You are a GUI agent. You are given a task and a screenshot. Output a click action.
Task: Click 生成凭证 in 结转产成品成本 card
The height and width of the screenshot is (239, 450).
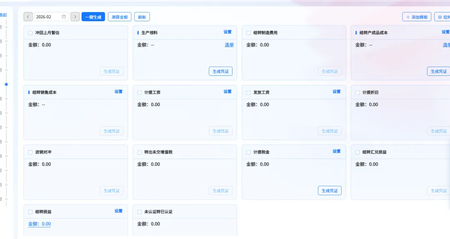coord(438,71)
